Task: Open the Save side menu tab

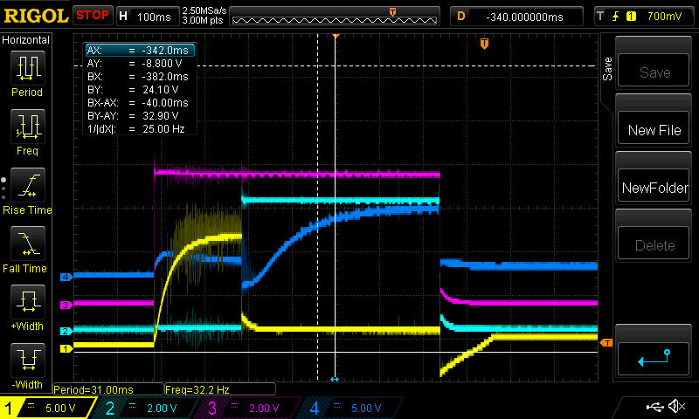Action: (607, 70)
